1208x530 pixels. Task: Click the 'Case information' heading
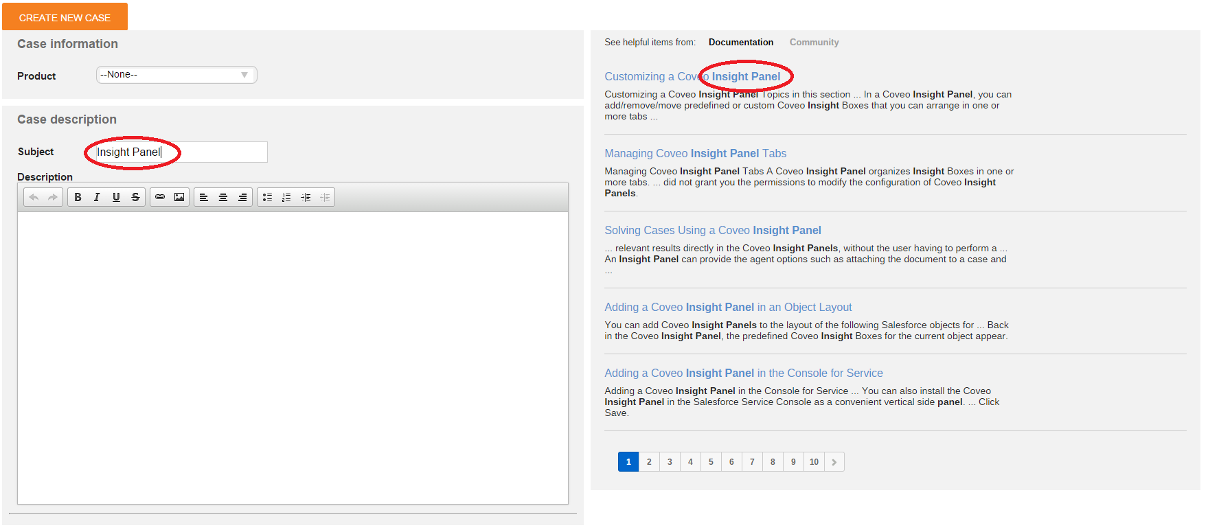pos(67,44)
